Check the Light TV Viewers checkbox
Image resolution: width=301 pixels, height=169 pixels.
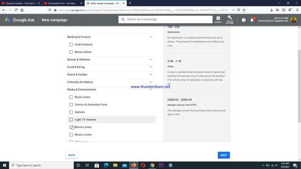pyautogui.click(x=71, y=119)
